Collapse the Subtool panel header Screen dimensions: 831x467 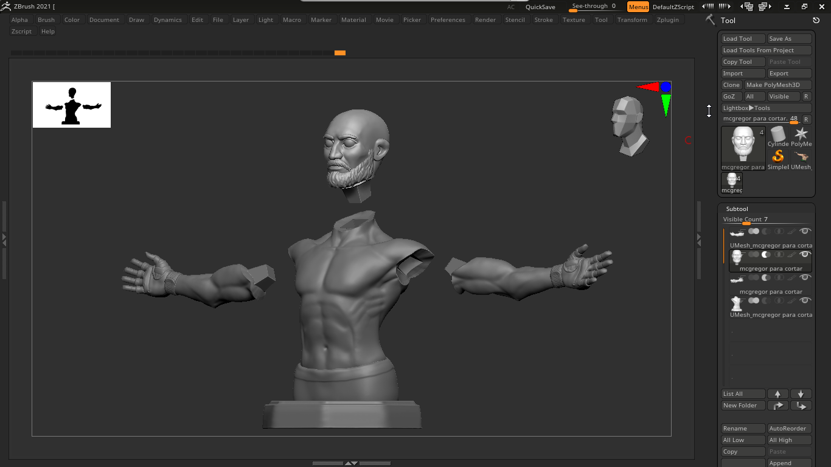tap(737, 209)
